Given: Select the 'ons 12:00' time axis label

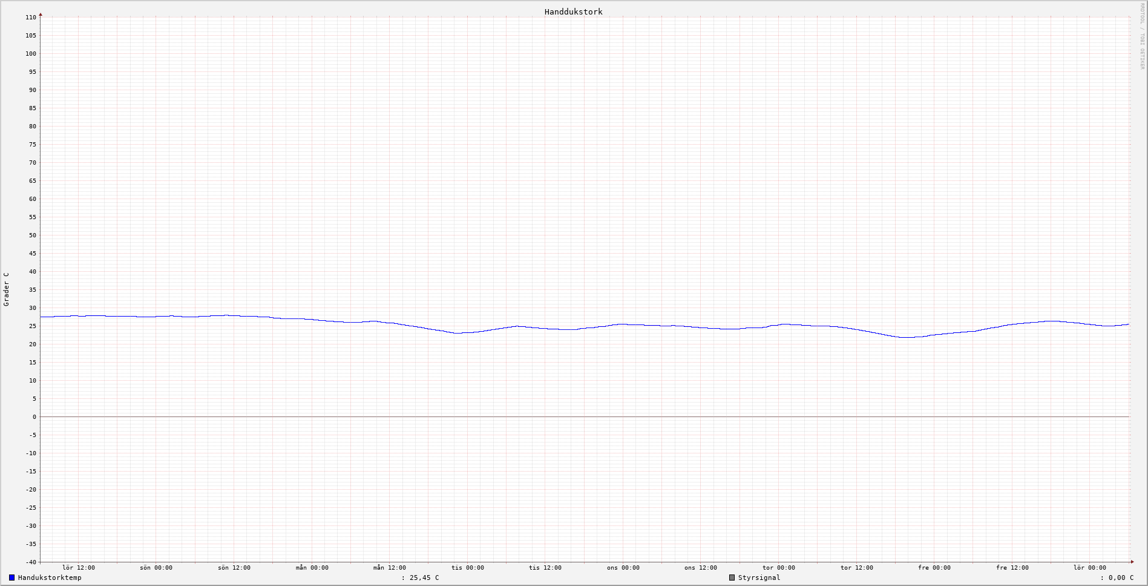Looking at the screenshot, I should [701, 568].
